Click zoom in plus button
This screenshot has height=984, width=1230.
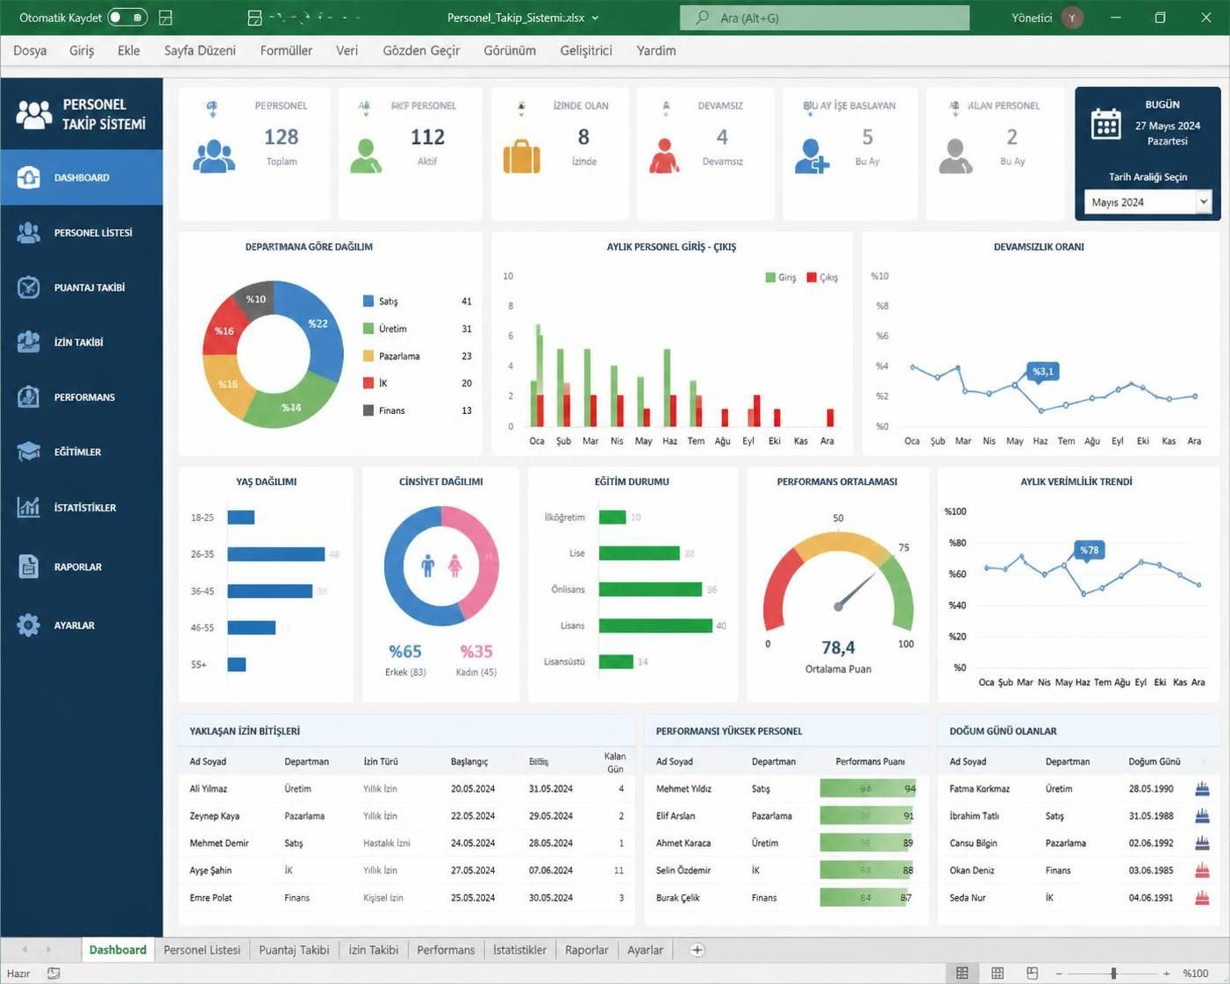(1166, 973)
